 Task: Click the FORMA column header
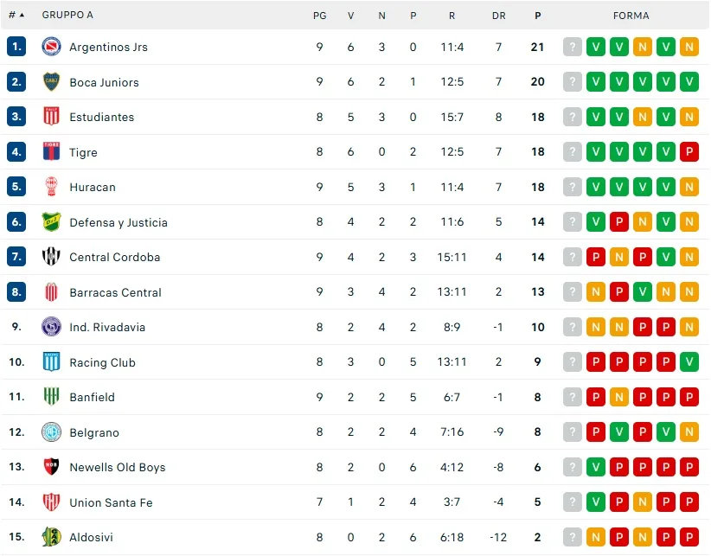(x=631, y=15)
